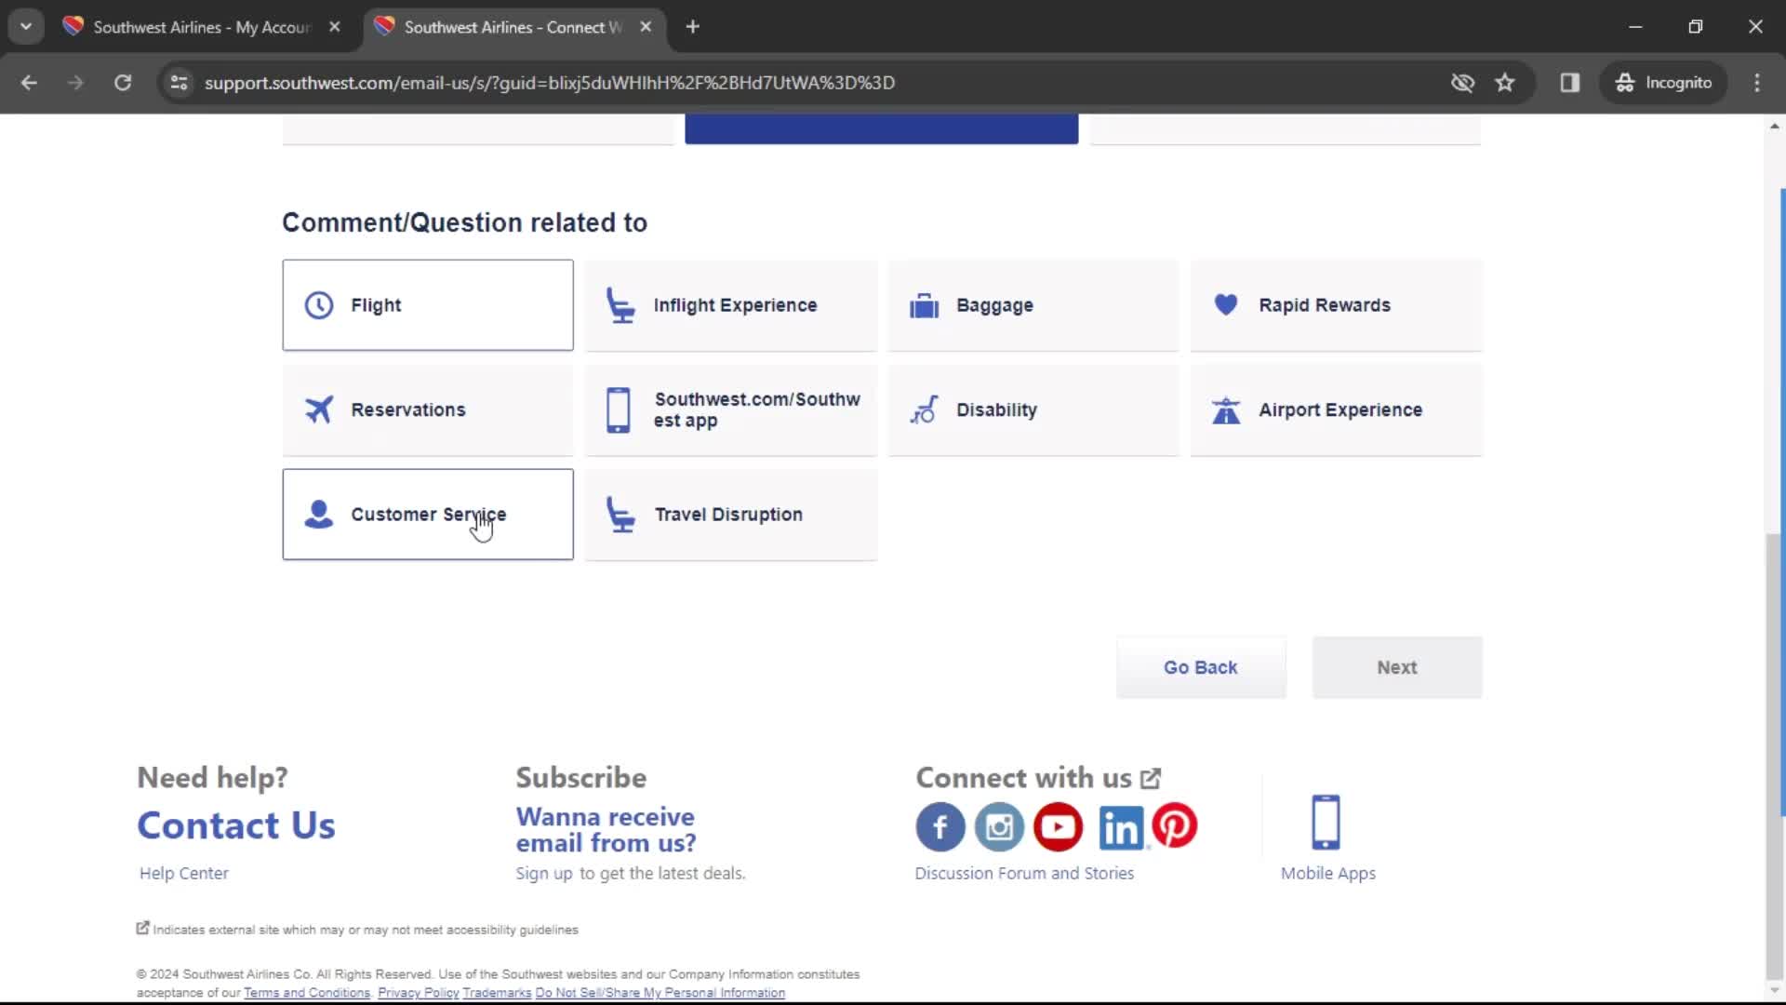
Task: Open the Incognito profile indicator
Action: tap(1663, 83)
